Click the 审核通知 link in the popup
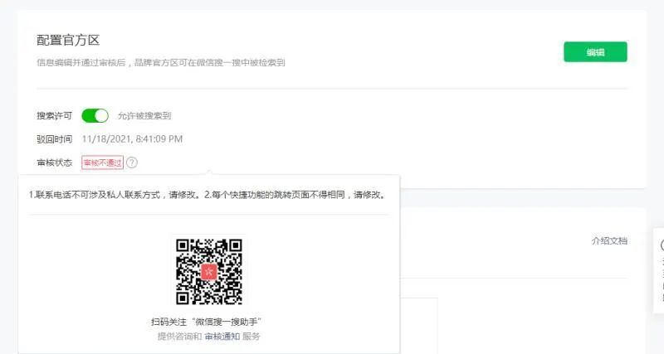This screenshot has width=664, height=354. [222, 337]
